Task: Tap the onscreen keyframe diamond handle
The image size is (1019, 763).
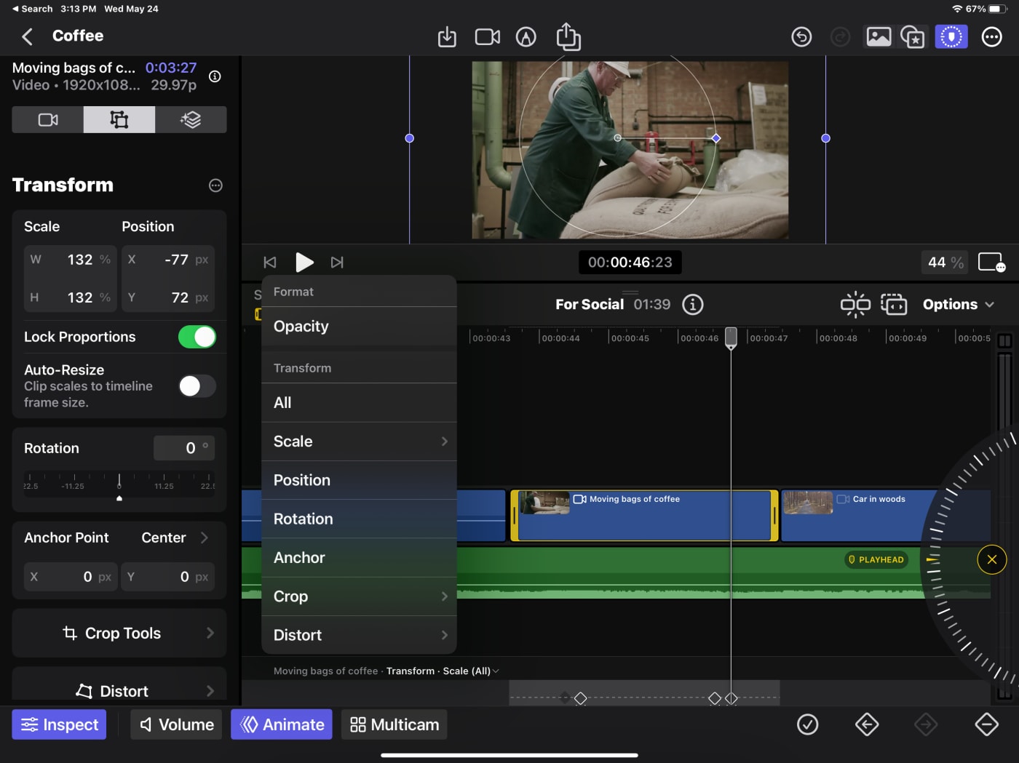Action: [716, 138]
